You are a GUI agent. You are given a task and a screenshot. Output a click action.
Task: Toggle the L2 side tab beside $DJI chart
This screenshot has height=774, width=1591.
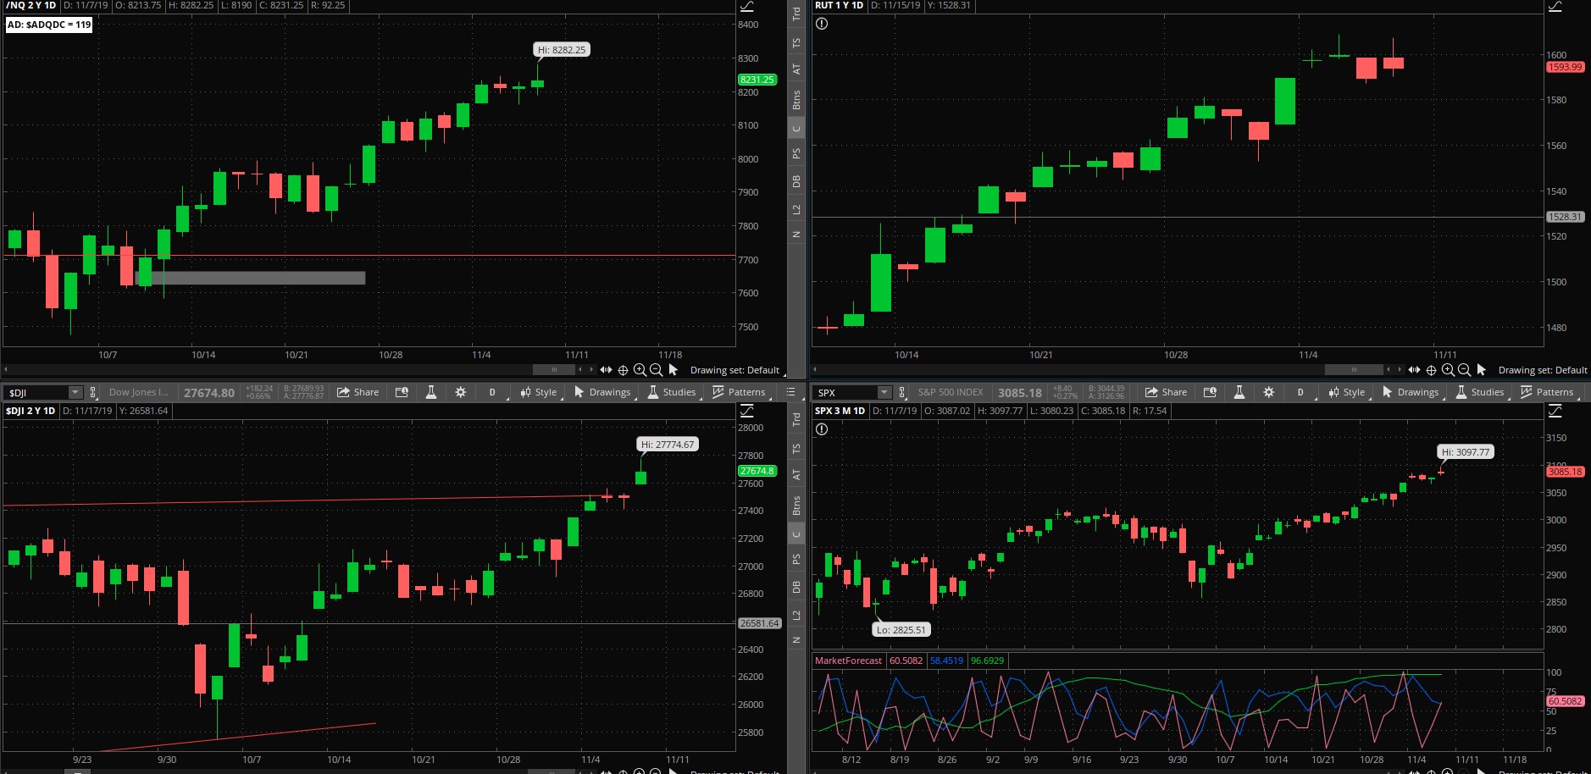tap(796, 615)
